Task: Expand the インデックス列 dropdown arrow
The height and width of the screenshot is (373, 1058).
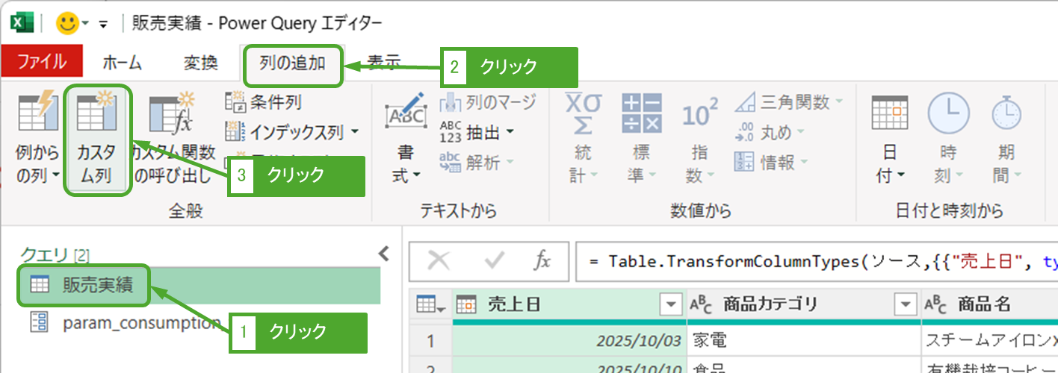Action: (x=354, y=132)
